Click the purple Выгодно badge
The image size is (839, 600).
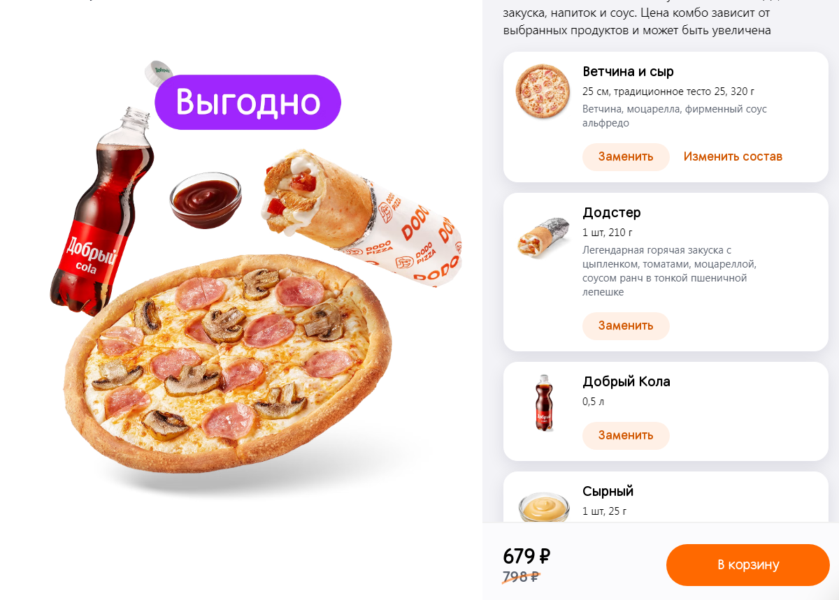[x=248, y=102]
